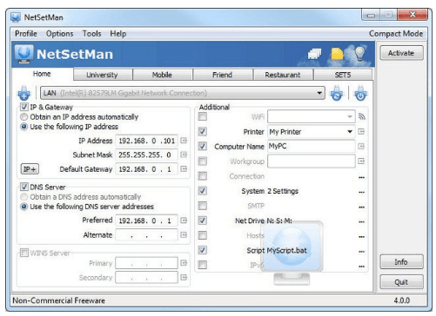Click the icon next to the Computer Name field

click(x=361, y=147)
